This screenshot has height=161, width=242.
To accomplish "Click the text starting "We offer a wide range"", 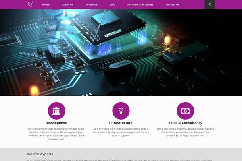I will (56, 134).
